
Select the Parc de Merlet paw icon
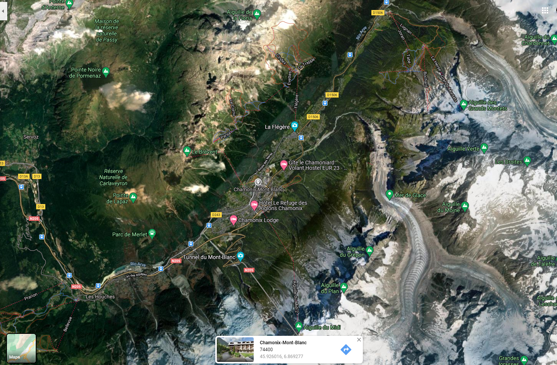tap(152, 234)
